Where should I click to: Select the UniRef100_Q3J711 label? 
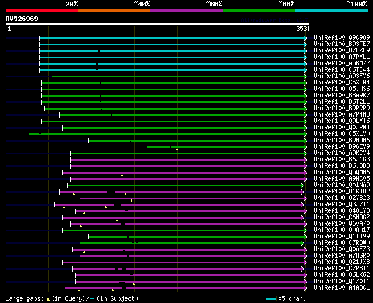[342, 205]
